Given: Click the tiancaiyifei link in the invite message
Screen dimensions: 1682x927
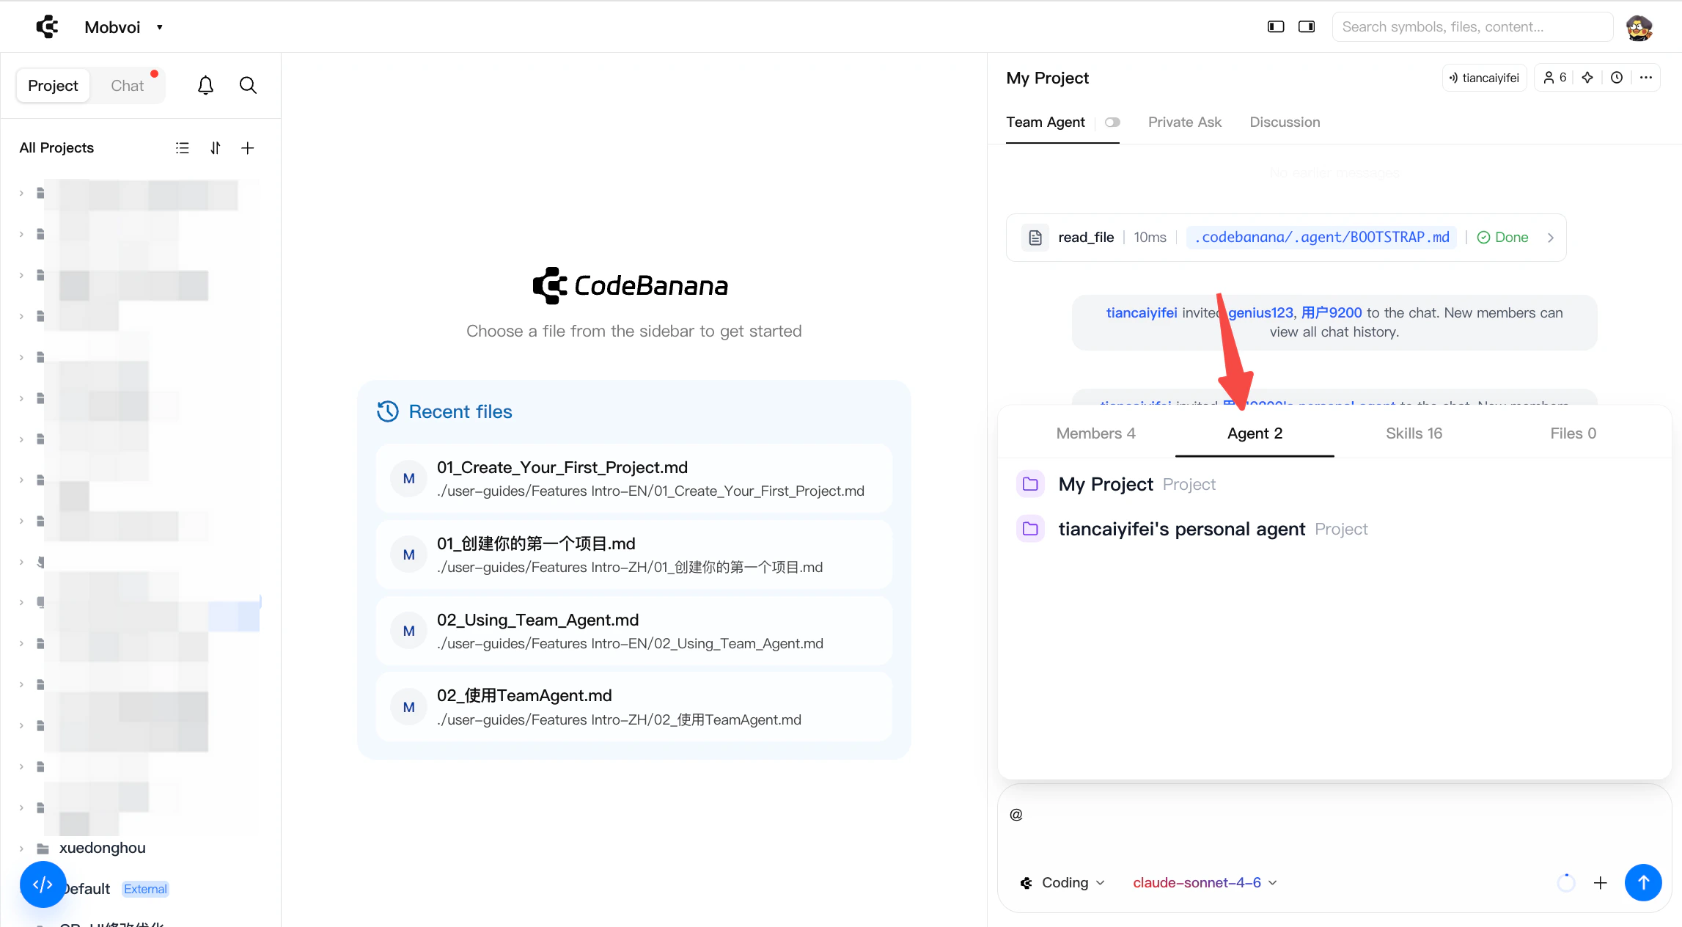Looking at the screenshot, I should click(x=1142, y=313).
